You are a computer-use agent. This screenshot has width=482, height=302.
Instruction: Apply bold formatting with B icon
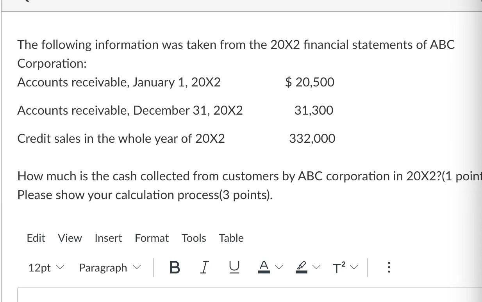click(x=175, y=268)
